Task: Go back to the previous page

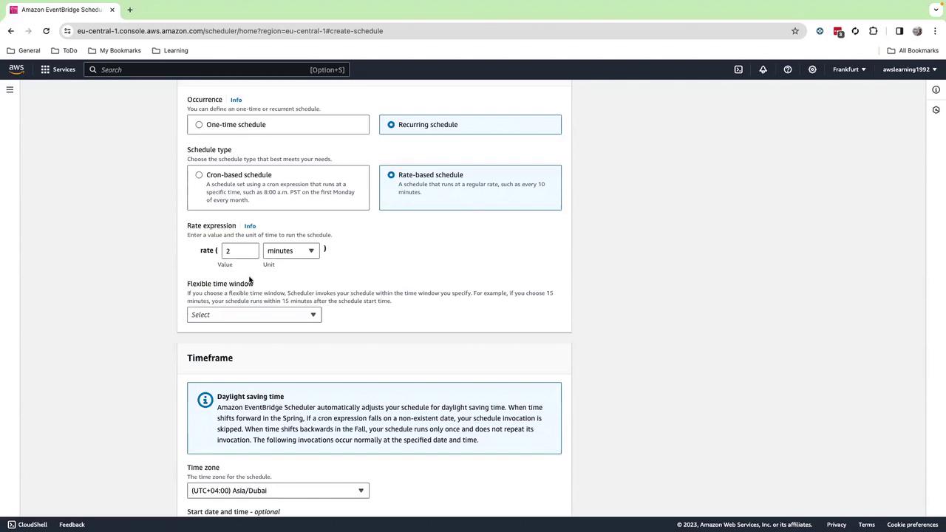Action: pos(10,31)
